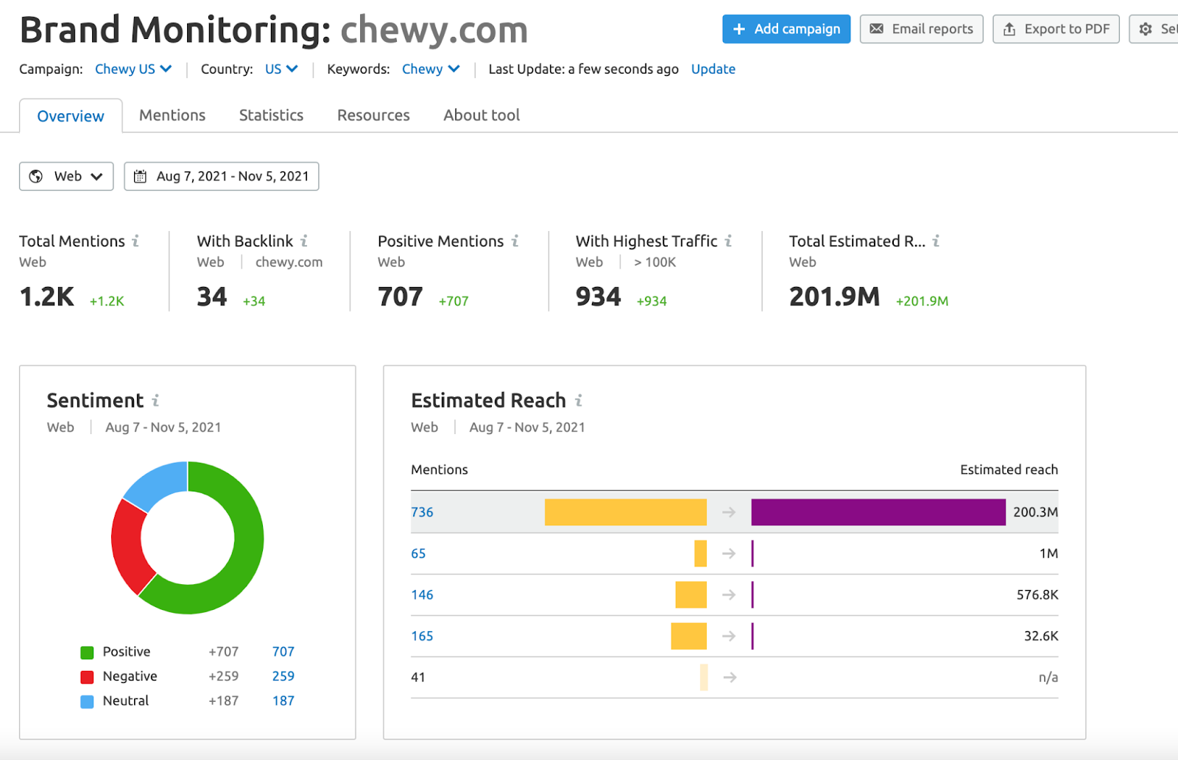This screenshot has width=1178, height=760.
Task: Click the 201.9M Total Estimated Reach value
Action: click(x=834, y=296)
